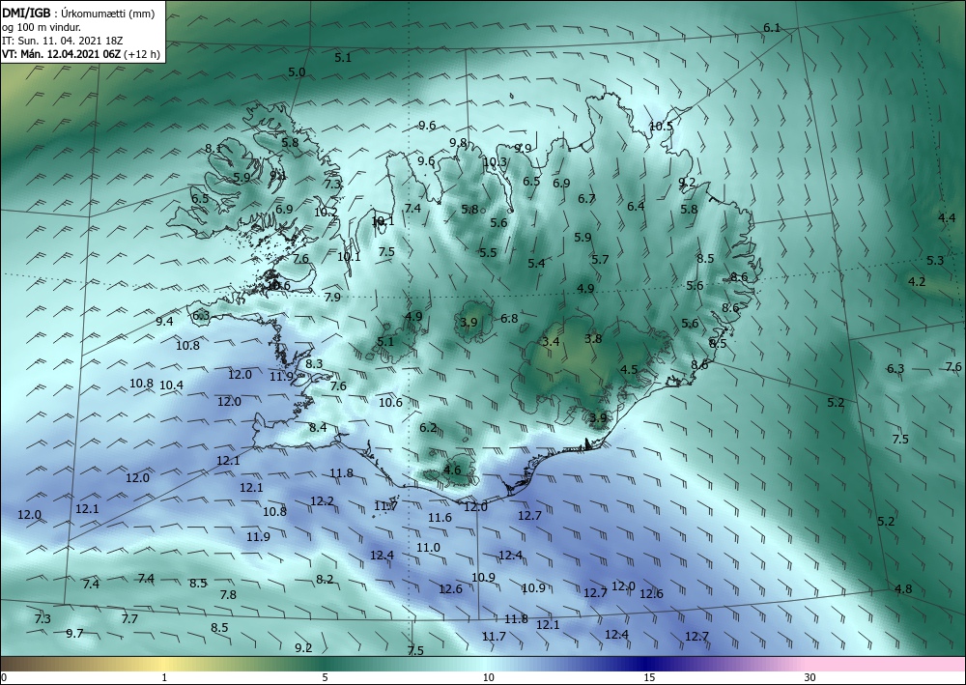Image resolution: width=966 pixels, height=685 pixels.
Task: Select the 'VT: Mán. 12.04.2021 06Z' line
Action: pyautogui.click(x=62, y=54)
